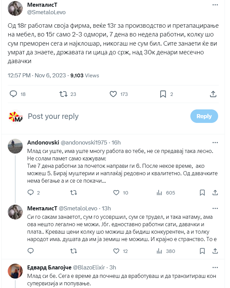Share the main tweet via upload icon
230x288 pixels.
(x=213, y=94)
